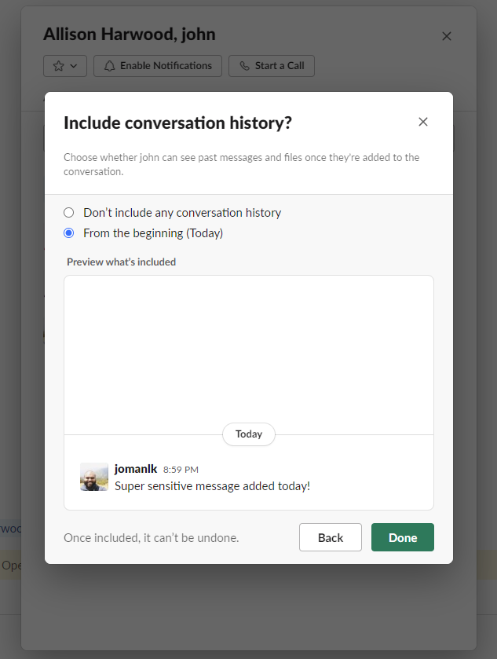The width and height of the screenshot is (497, 659).
Task: Click the Super sensitive message text
Action: pos(212,486)
